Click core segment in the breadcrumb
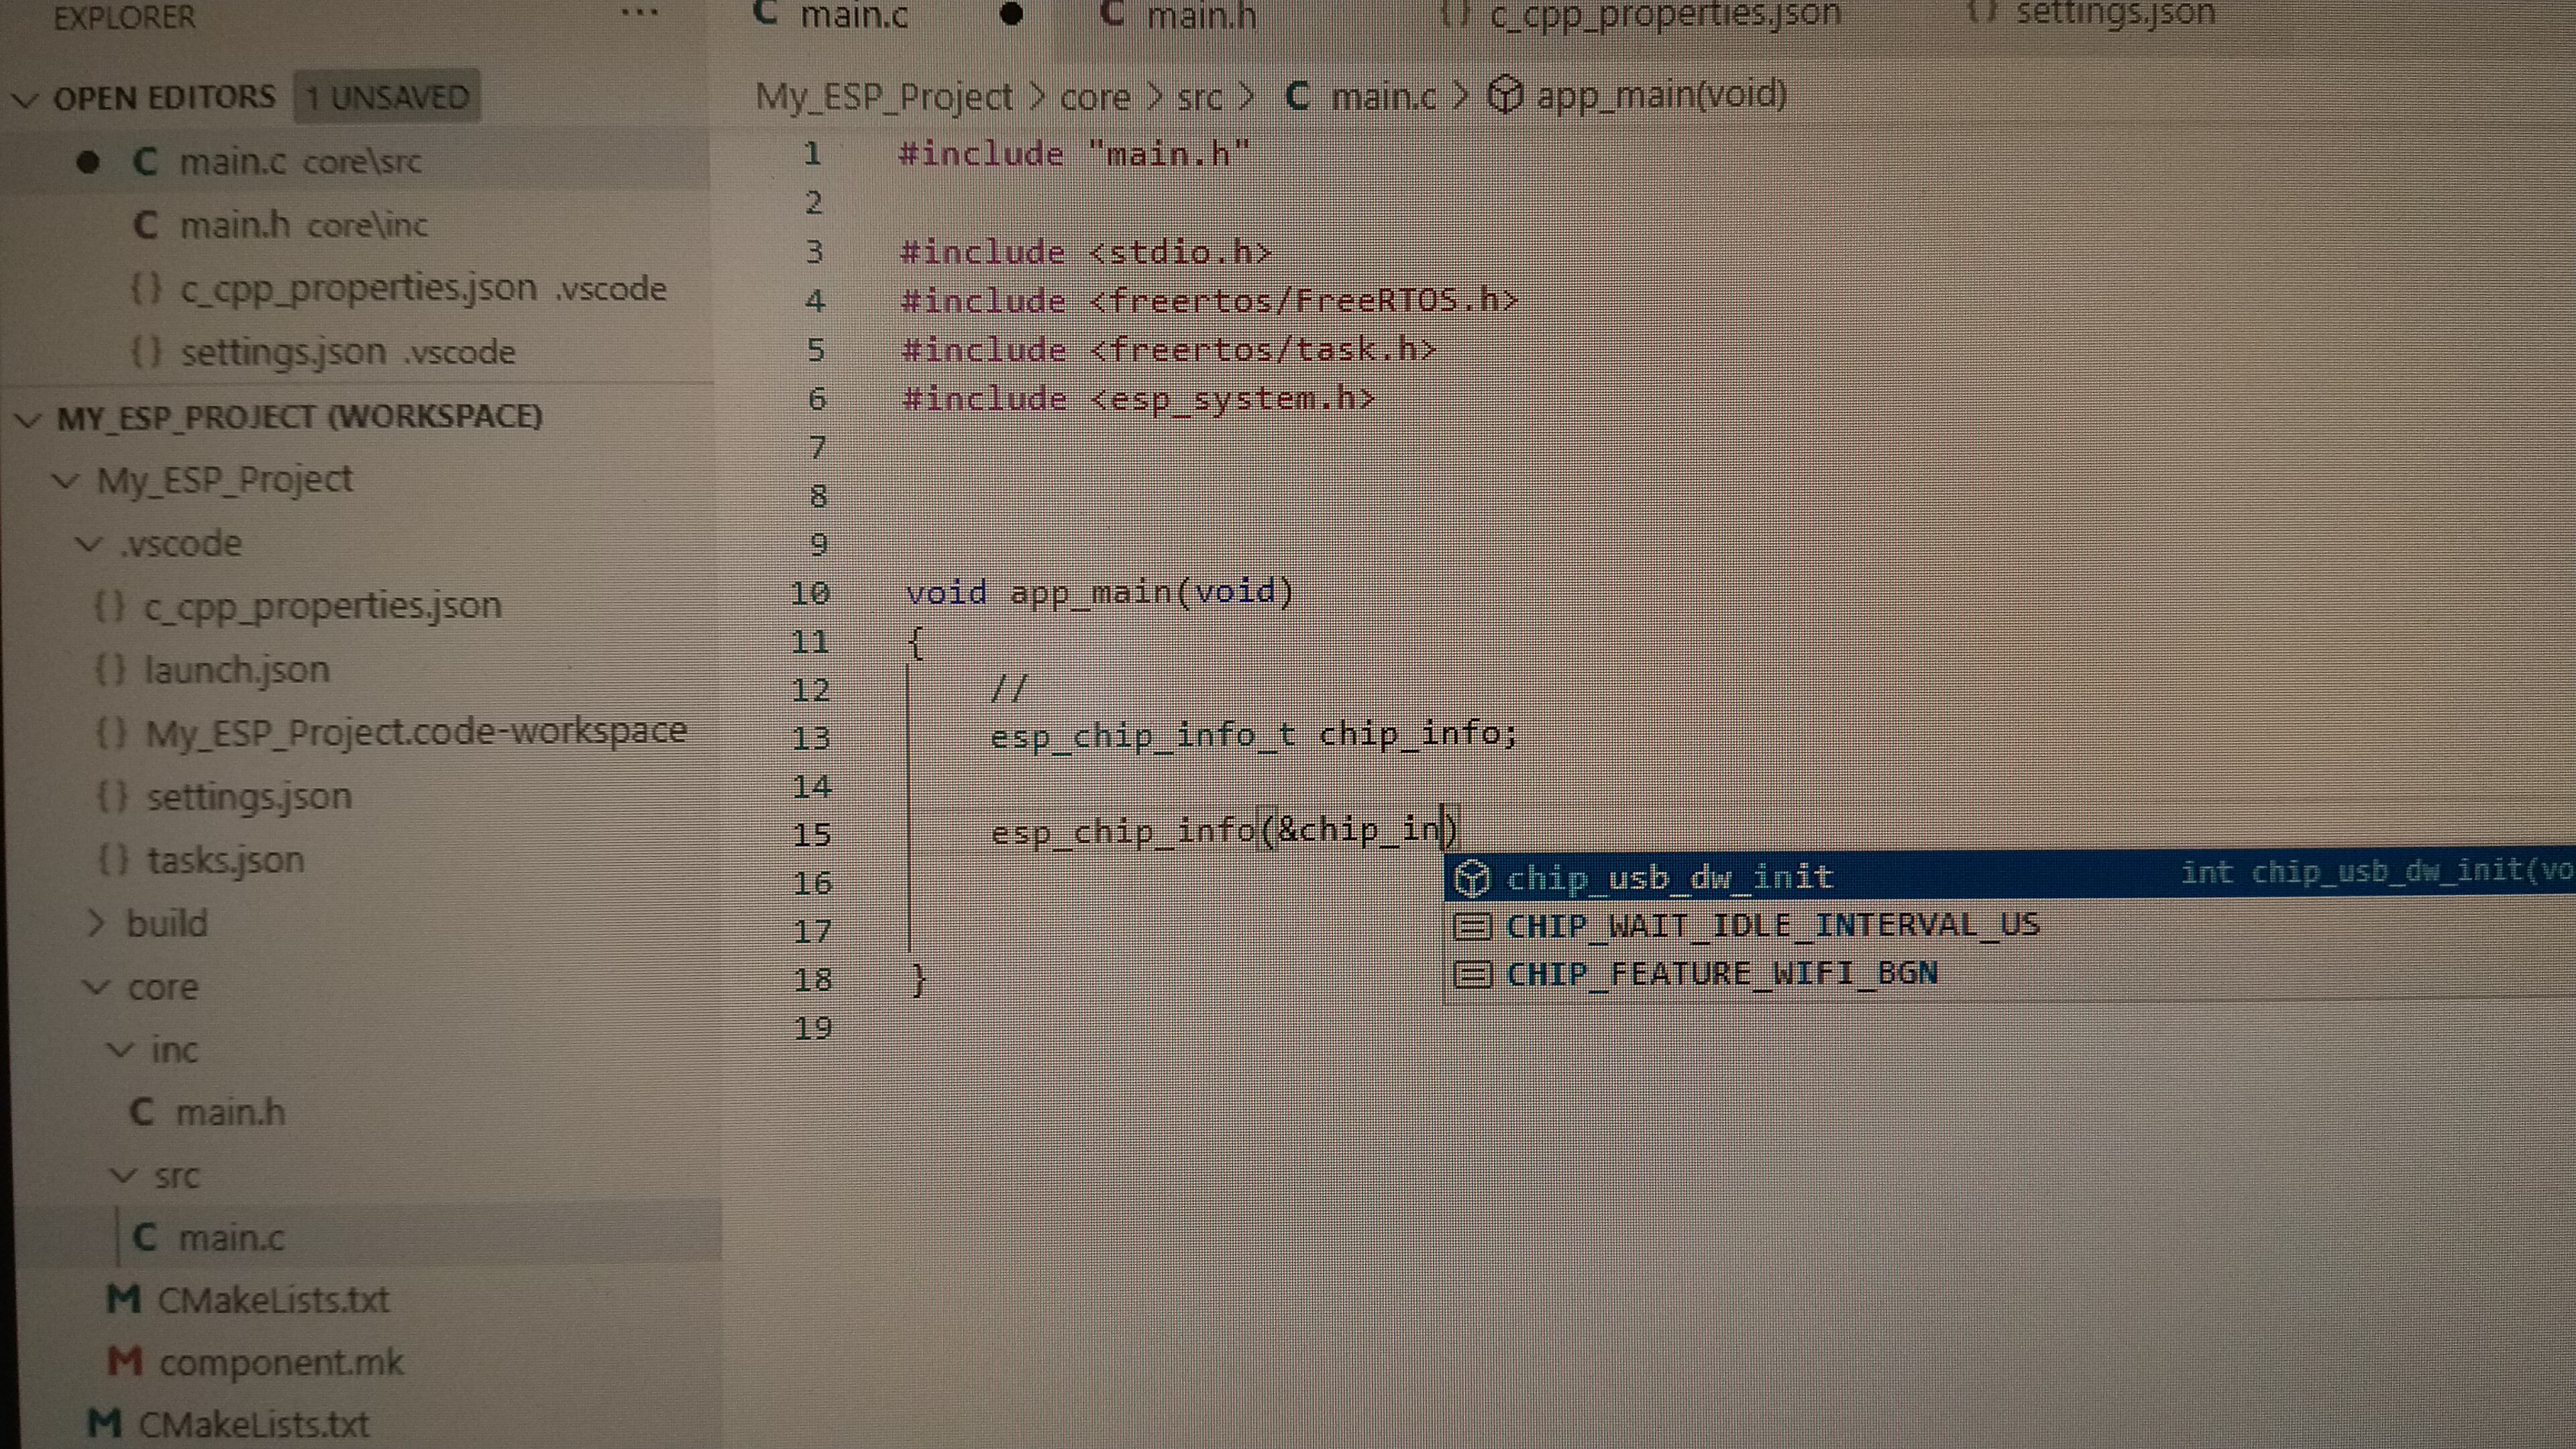 (x=1095, y=98)
